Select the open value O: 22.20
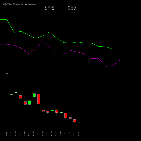Image resolution: width=141 pixels, height=141 pixels. [x=49, y=10]
